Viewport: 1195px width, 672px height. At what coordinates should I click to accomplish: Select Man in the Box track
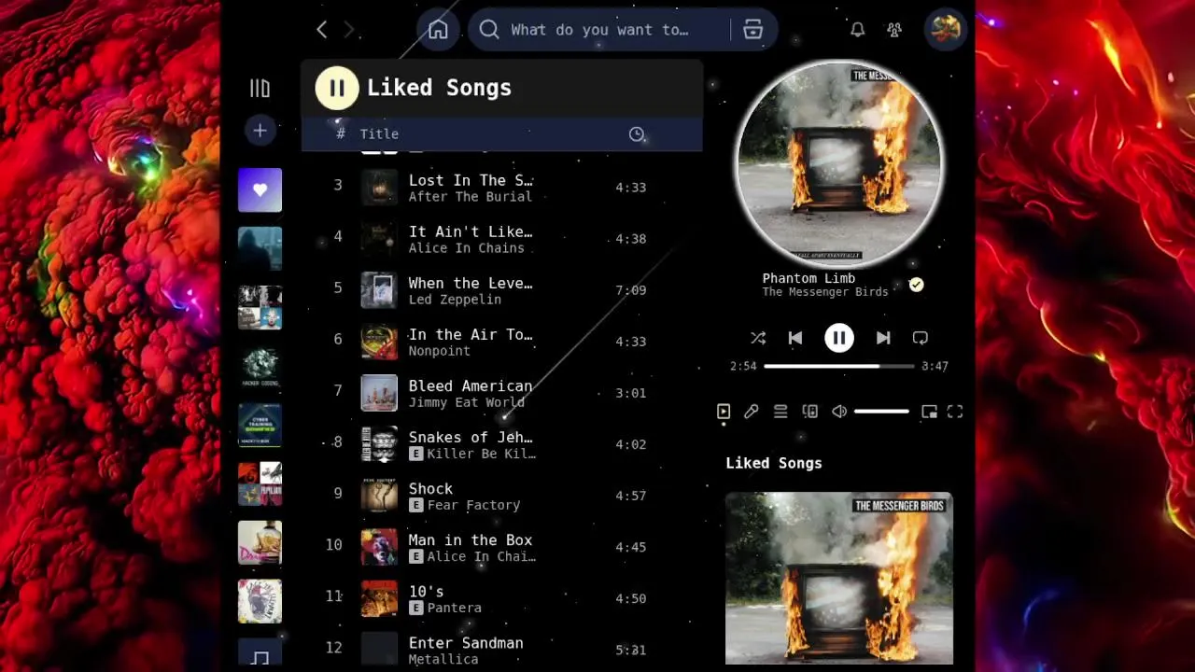tap(471, 539)
